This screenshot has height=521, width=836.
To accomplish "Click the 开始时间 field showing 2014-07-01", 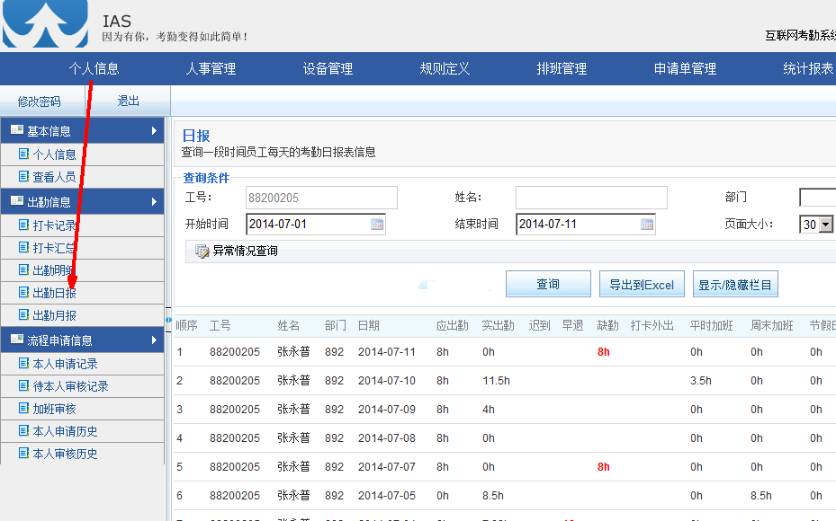I will click(x=316, y=224).
